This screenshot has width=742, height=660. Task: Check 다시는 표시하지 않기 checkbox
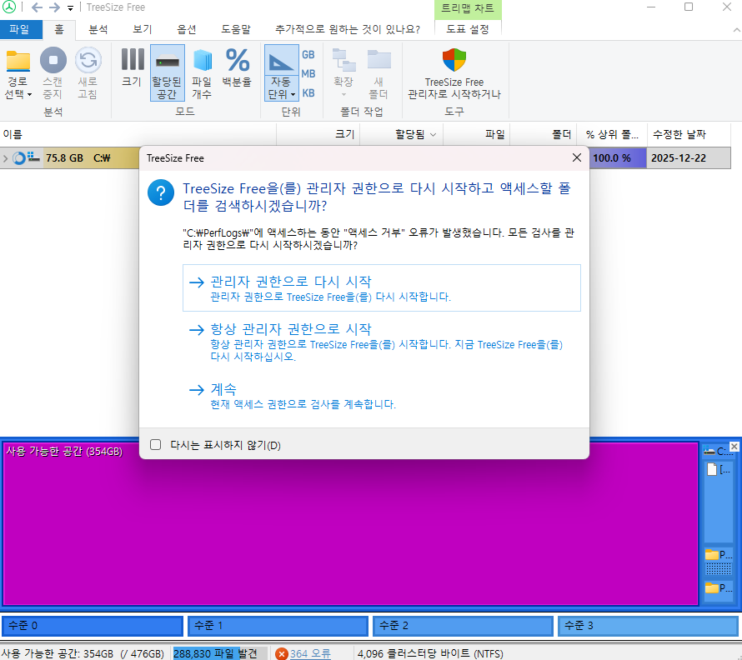(156, 445)
